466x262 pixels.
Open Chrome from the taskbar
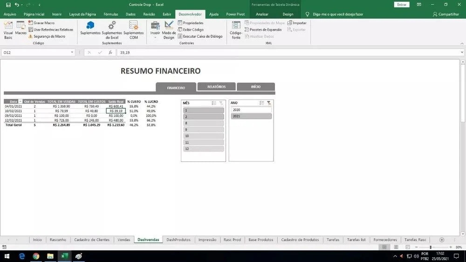tap(36, 256)
